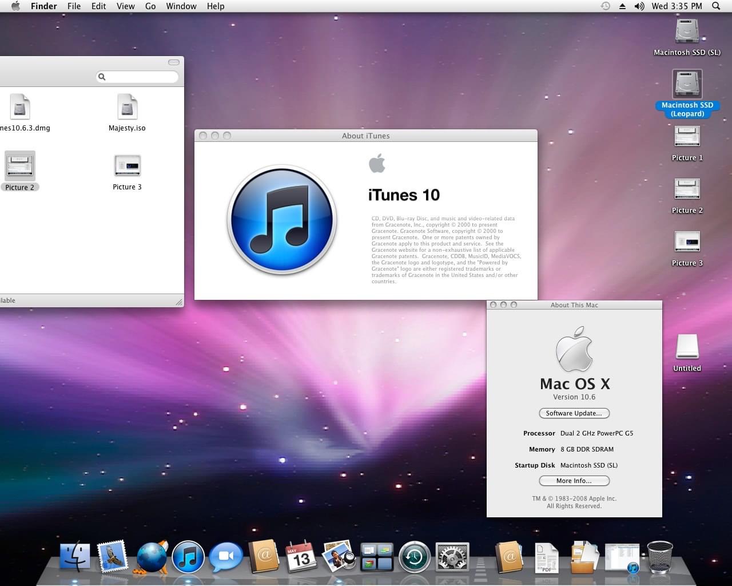Open Spotlight search in menu bar
The height and width of the screenshot is (586, 732).
[716, 6]
